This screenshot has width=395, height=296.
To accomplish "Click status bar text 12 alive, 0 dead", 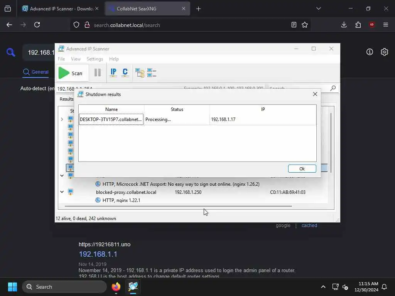I will [x=86, y=219].
